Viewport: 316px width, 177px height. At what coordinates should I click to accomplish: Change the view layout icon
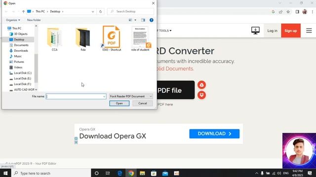coord(130,20)
